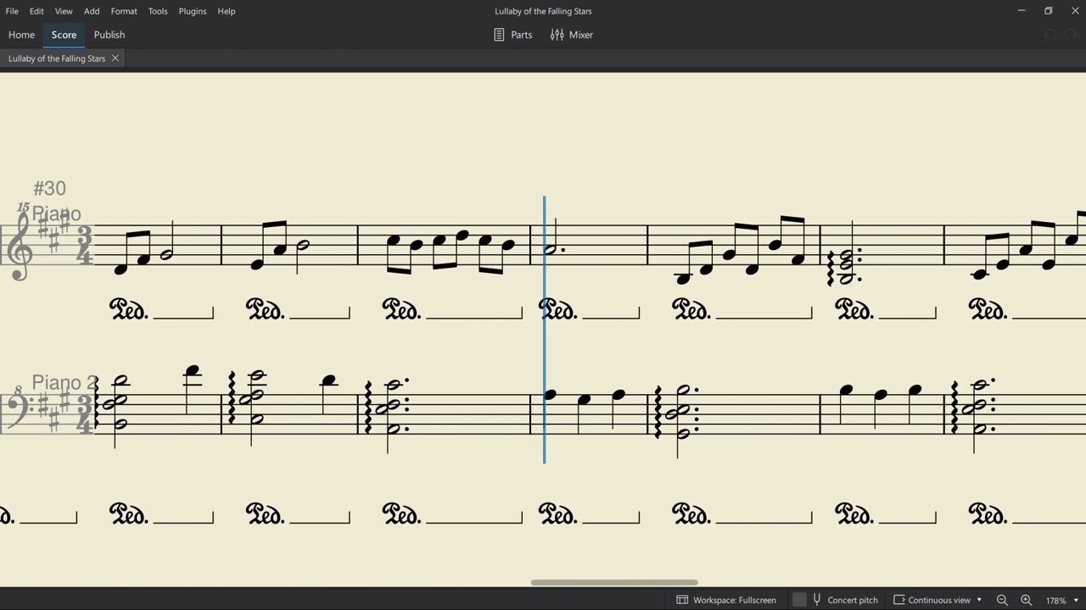Open the Plugins menu

[x=193, y=11]
